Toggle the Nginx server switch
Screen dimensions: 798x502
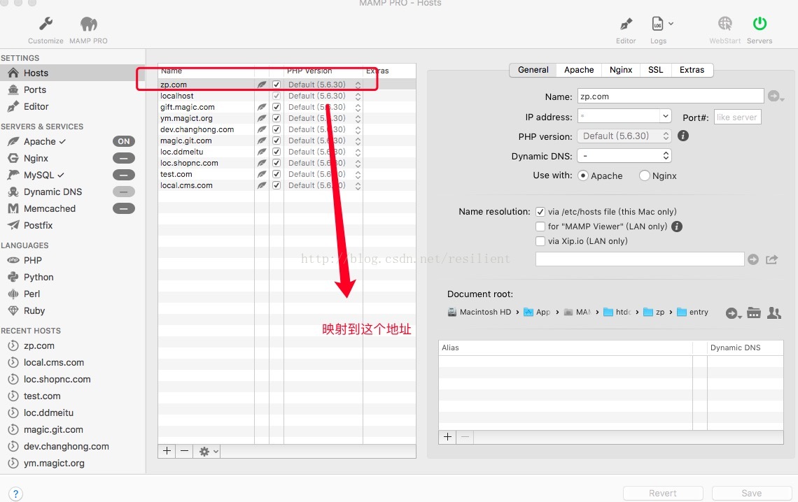click(x=124, y=158)
